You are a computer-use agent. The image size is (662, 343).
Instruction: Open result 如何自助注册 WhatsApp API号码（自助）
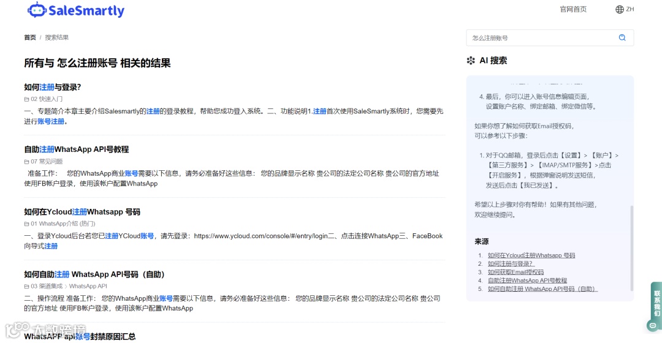pyautogui.click(x=94, y=274)
